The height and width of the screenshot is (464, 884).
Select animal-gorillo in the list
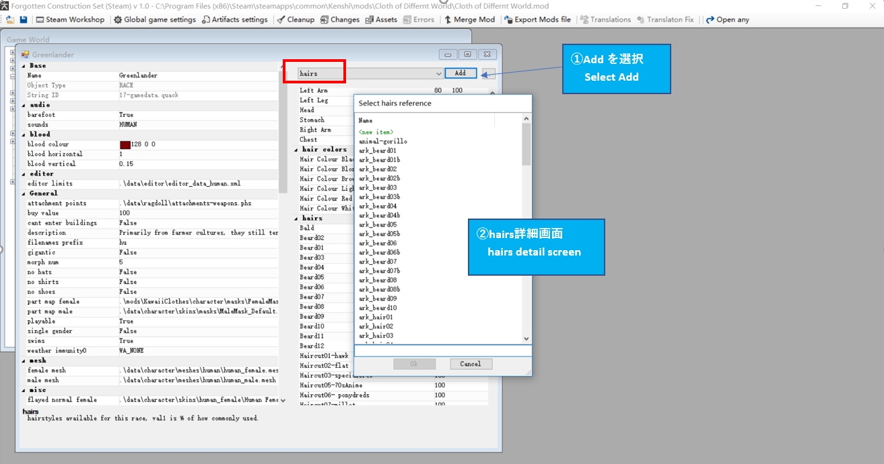pyautogui.click(x=382, y=141)
